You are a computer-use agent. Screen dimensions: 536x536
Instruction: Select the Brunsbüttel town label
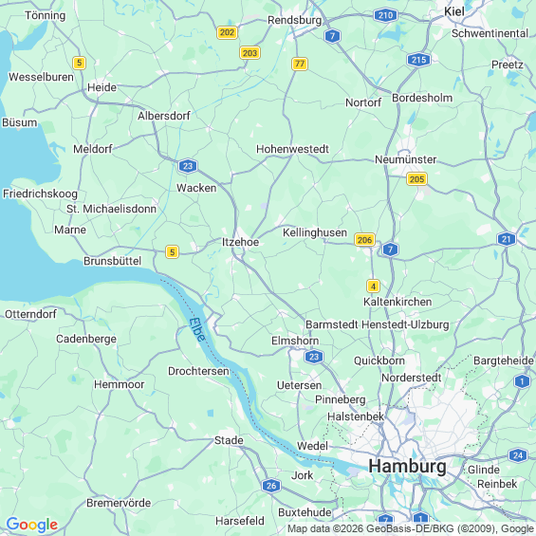click(x=113, y=261)
